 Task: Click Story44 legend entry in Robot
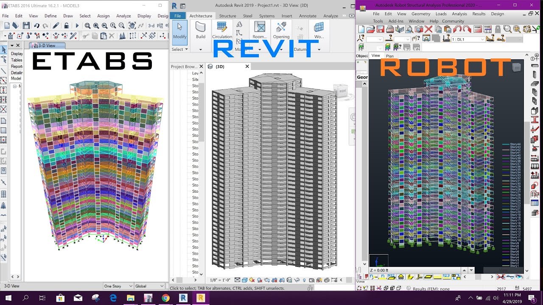click(511, 144)
